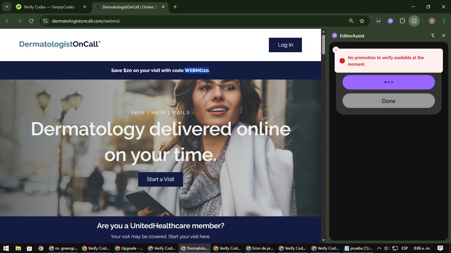Click the red error exclamation icon

[x=342, y=61]
